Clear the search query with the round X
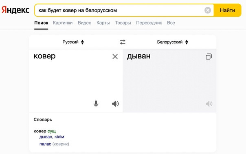 (208, 10)
